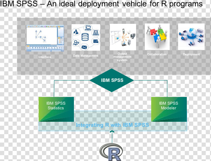211x161 pixels.
Task: Click the UK map icon in Data Management
Action: pyautogui.click(x=76, y=32)
